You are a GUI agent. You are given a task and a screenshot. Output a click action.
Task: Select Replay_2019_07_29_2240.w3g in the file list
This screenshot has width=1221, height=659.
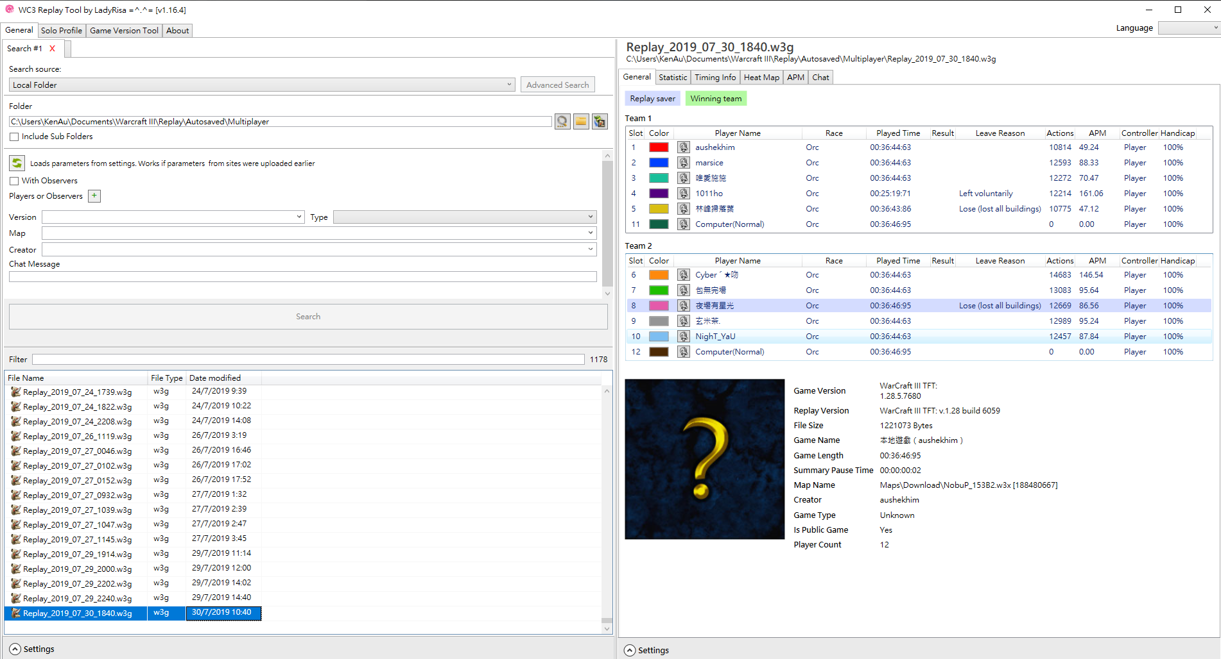coord(77,599)
